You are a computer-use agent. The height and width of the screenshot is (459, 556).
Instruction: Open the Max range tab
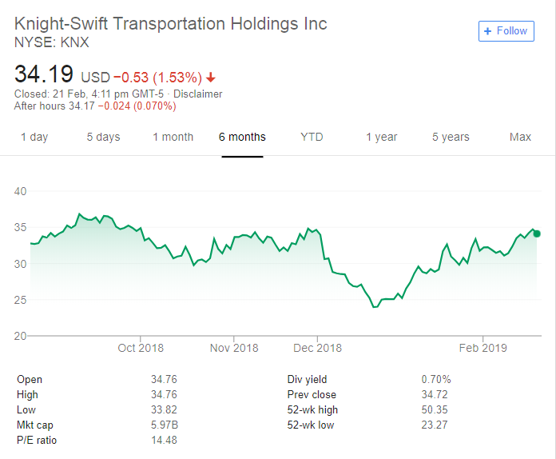click(520, 137)
